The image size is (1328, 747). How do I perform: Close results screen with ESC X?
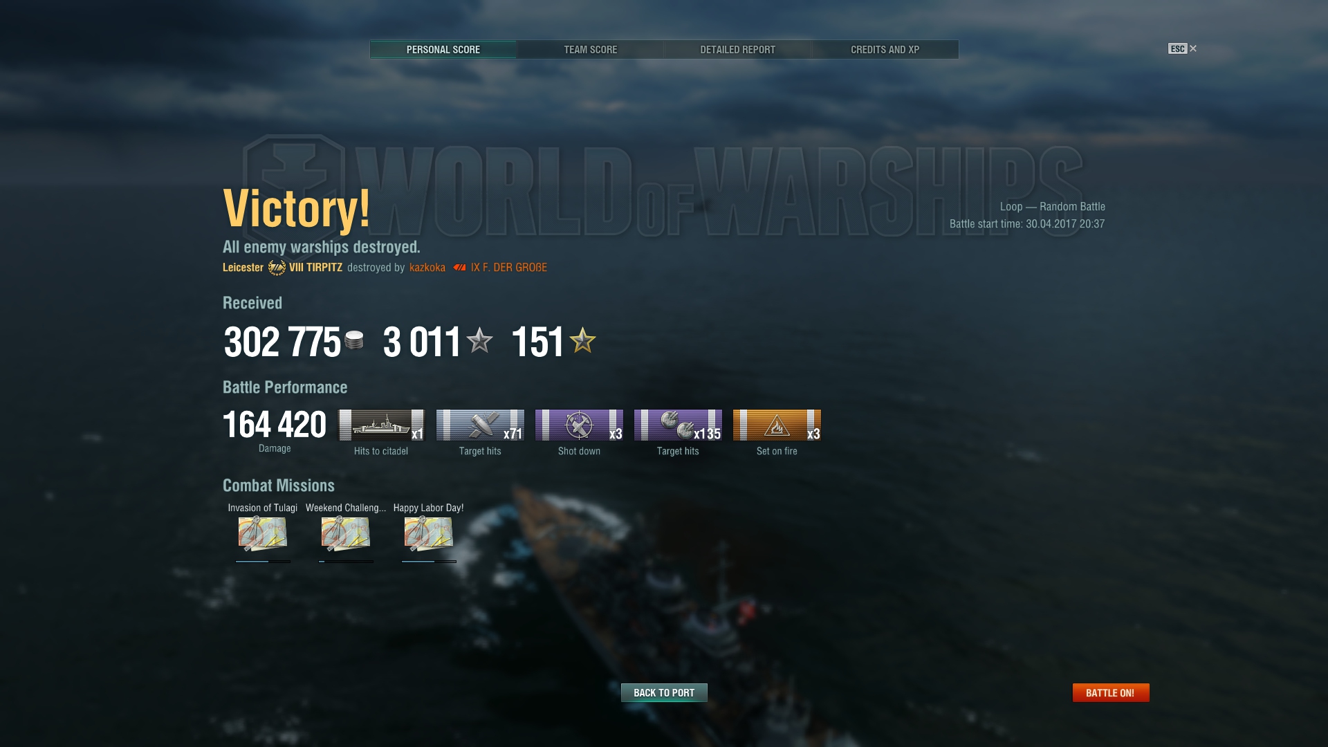1183,48
